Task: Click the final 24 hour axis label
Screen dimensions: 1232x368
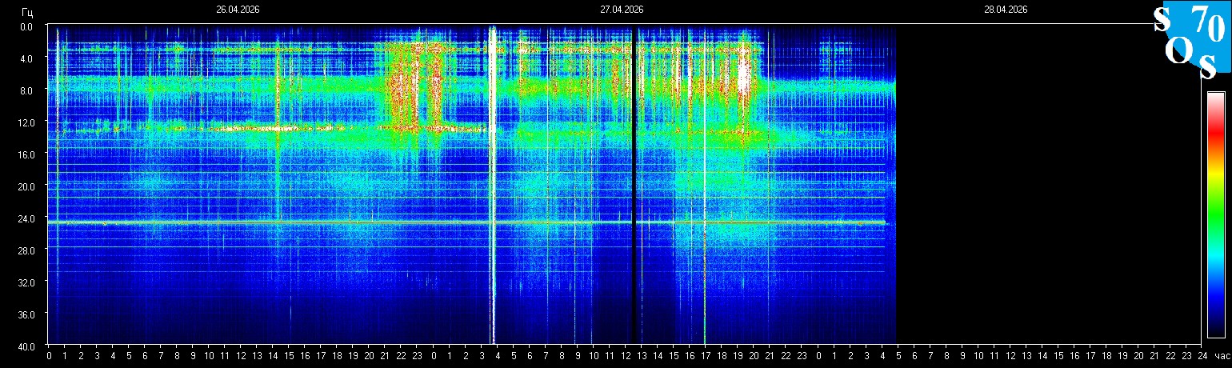Action: [1202, 355]
